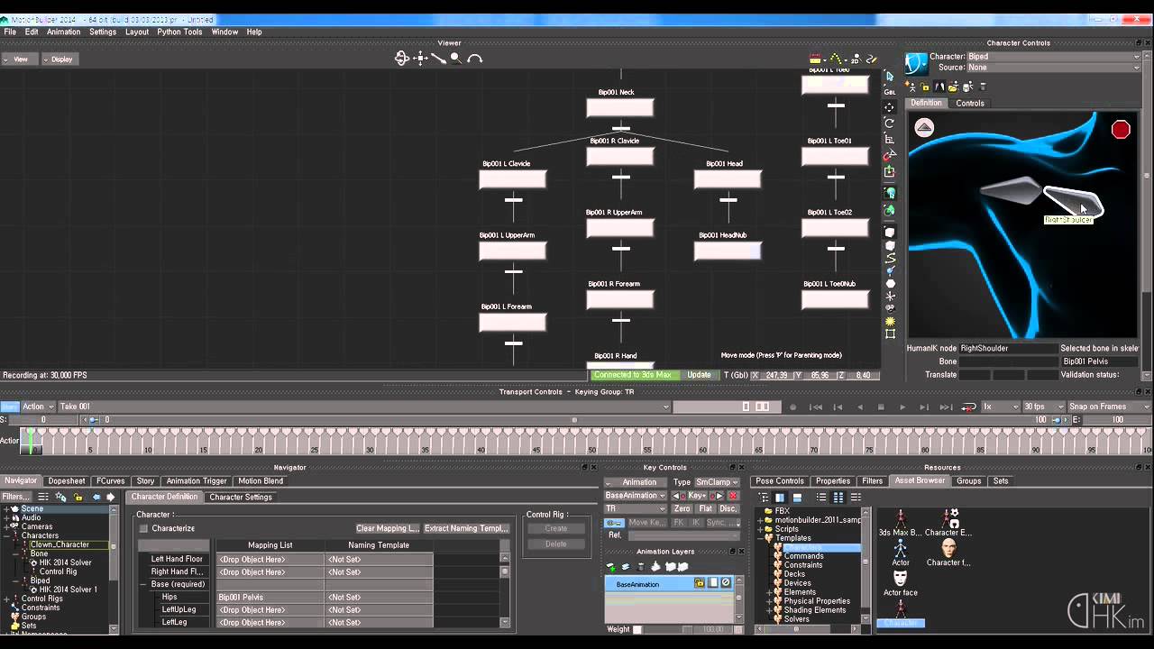Open the Pose Controls tab
This screenshot has width=1154, height=649.
pos(780,481)
